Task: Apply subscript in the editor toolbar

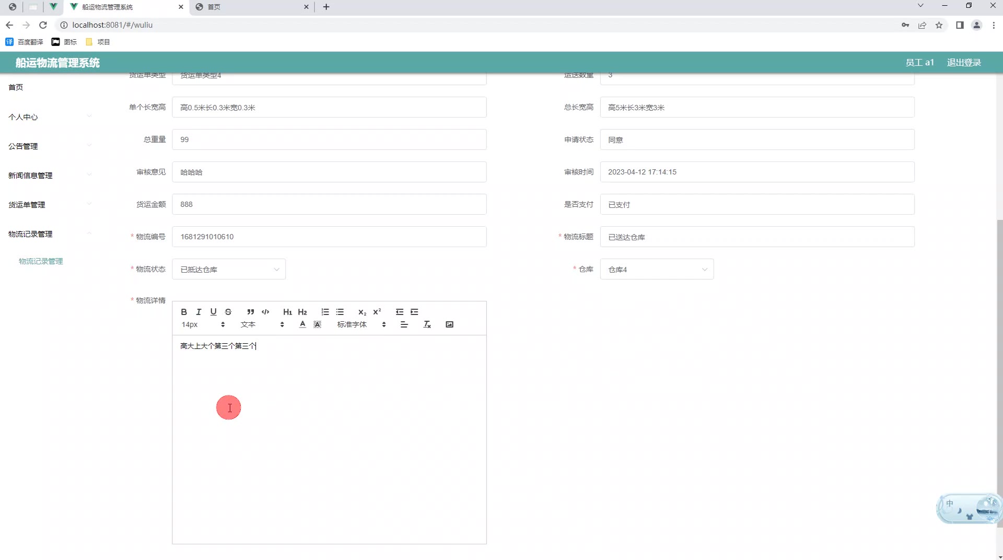Action: (x=362, y=312)
